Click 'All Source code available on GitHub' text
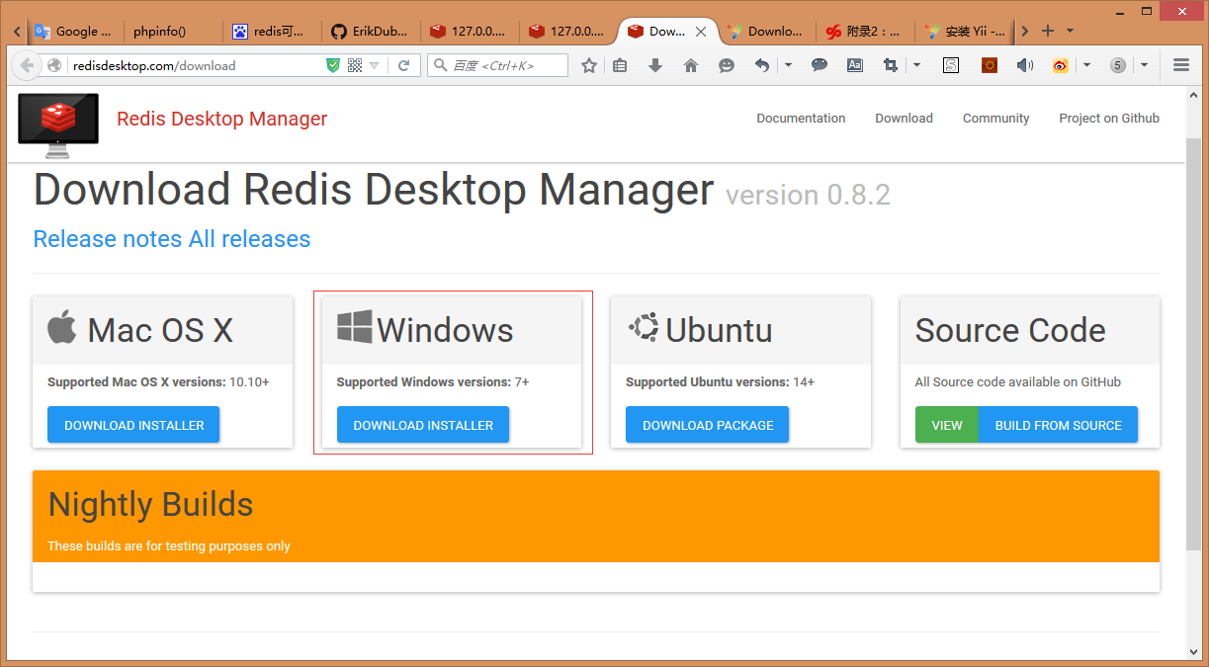Viewport: 1209px width, 667px height. point(1018,381)
